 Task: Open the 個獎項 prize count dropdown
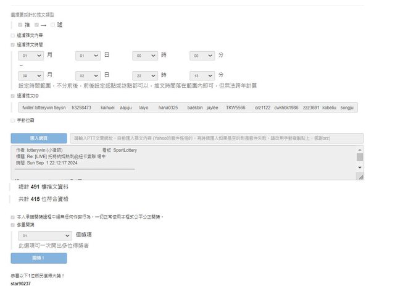pyautogui.click(x=45, y=236)
